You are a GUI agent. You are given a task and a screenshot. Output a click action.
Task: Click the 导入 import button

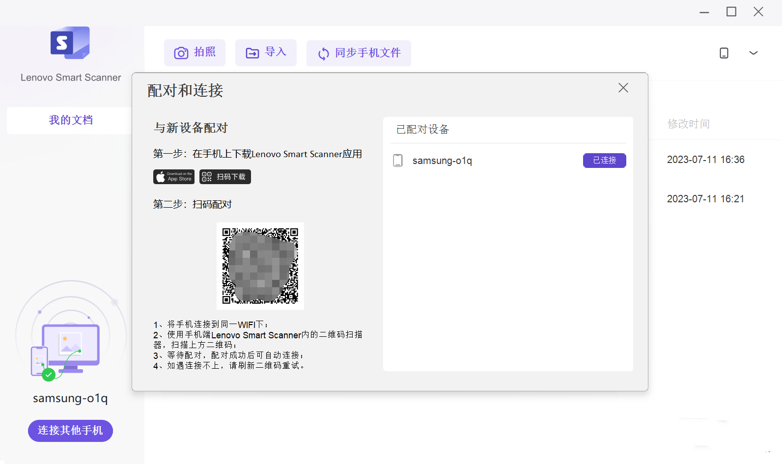(266, 53)
